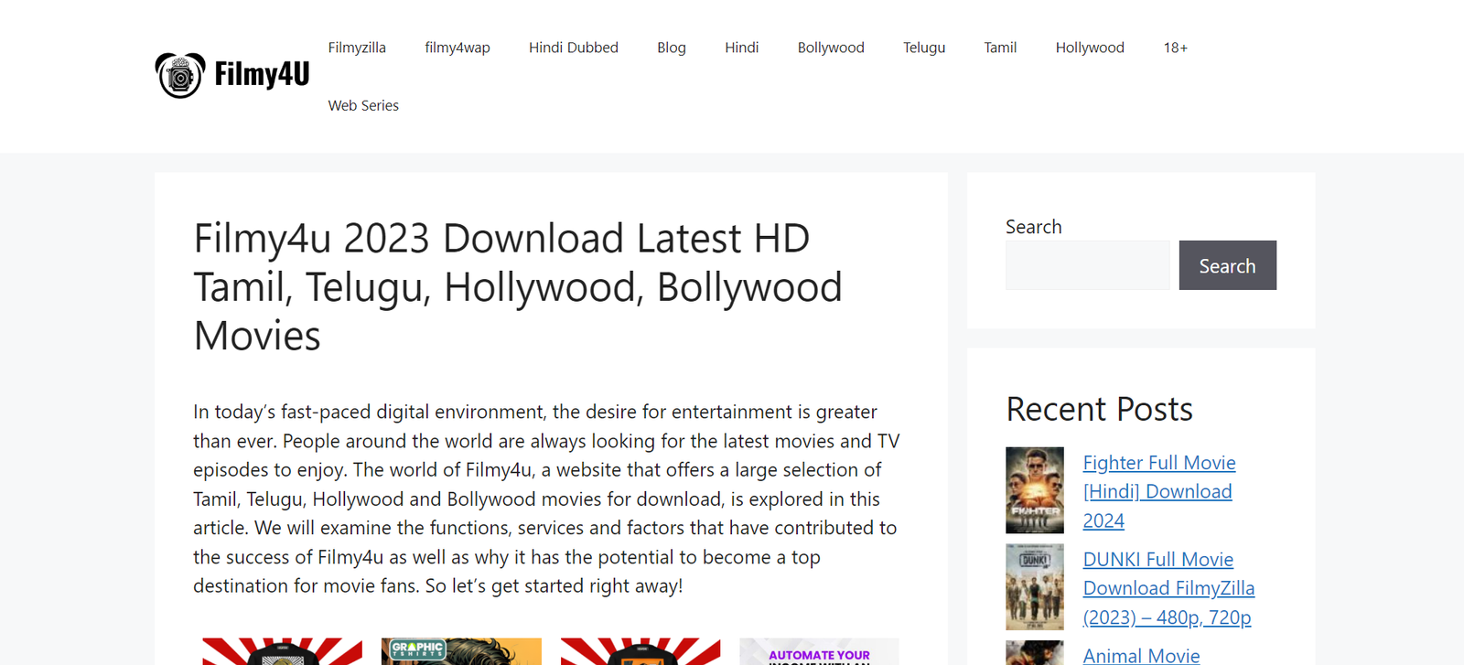Open Fighter Full Movie [Hindi] Download link
Viewport: 1464px width, 665px height.
pyautogui.click(x=1159, y=491)
